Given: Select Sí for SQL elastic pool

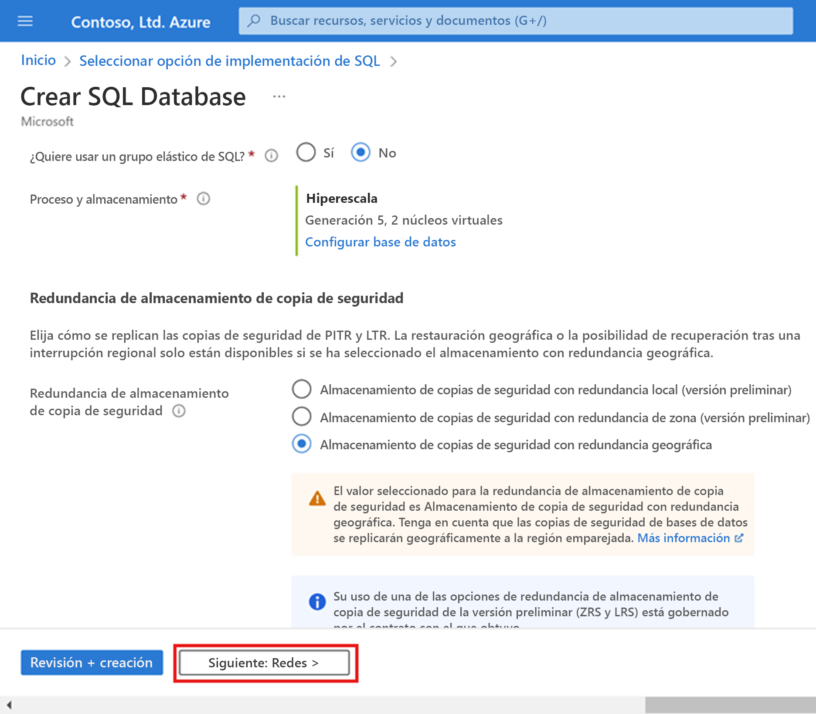Looking at the screenshot, I should 306,153.
